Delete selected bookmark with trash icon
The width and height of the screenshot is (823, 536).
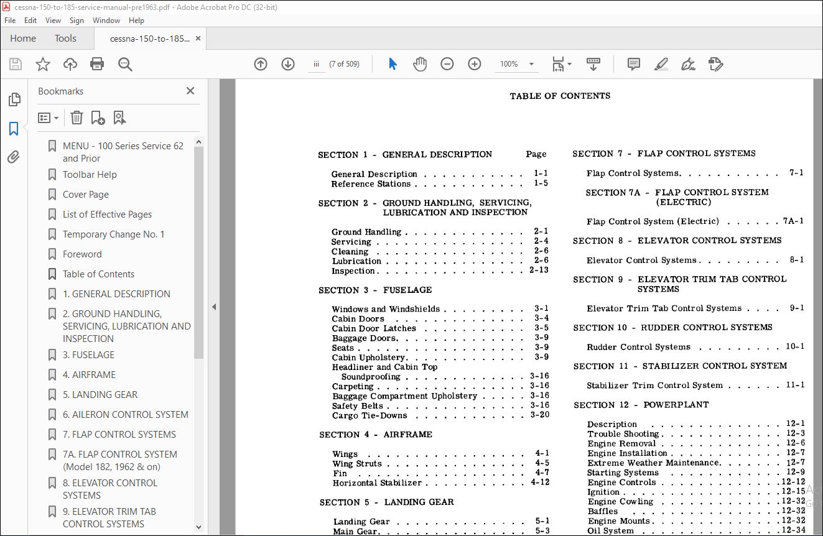77,118
